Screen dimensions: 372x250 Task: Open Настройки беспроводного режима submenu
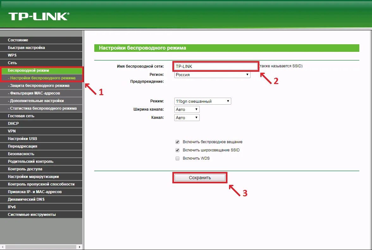(x=41, y=78)
